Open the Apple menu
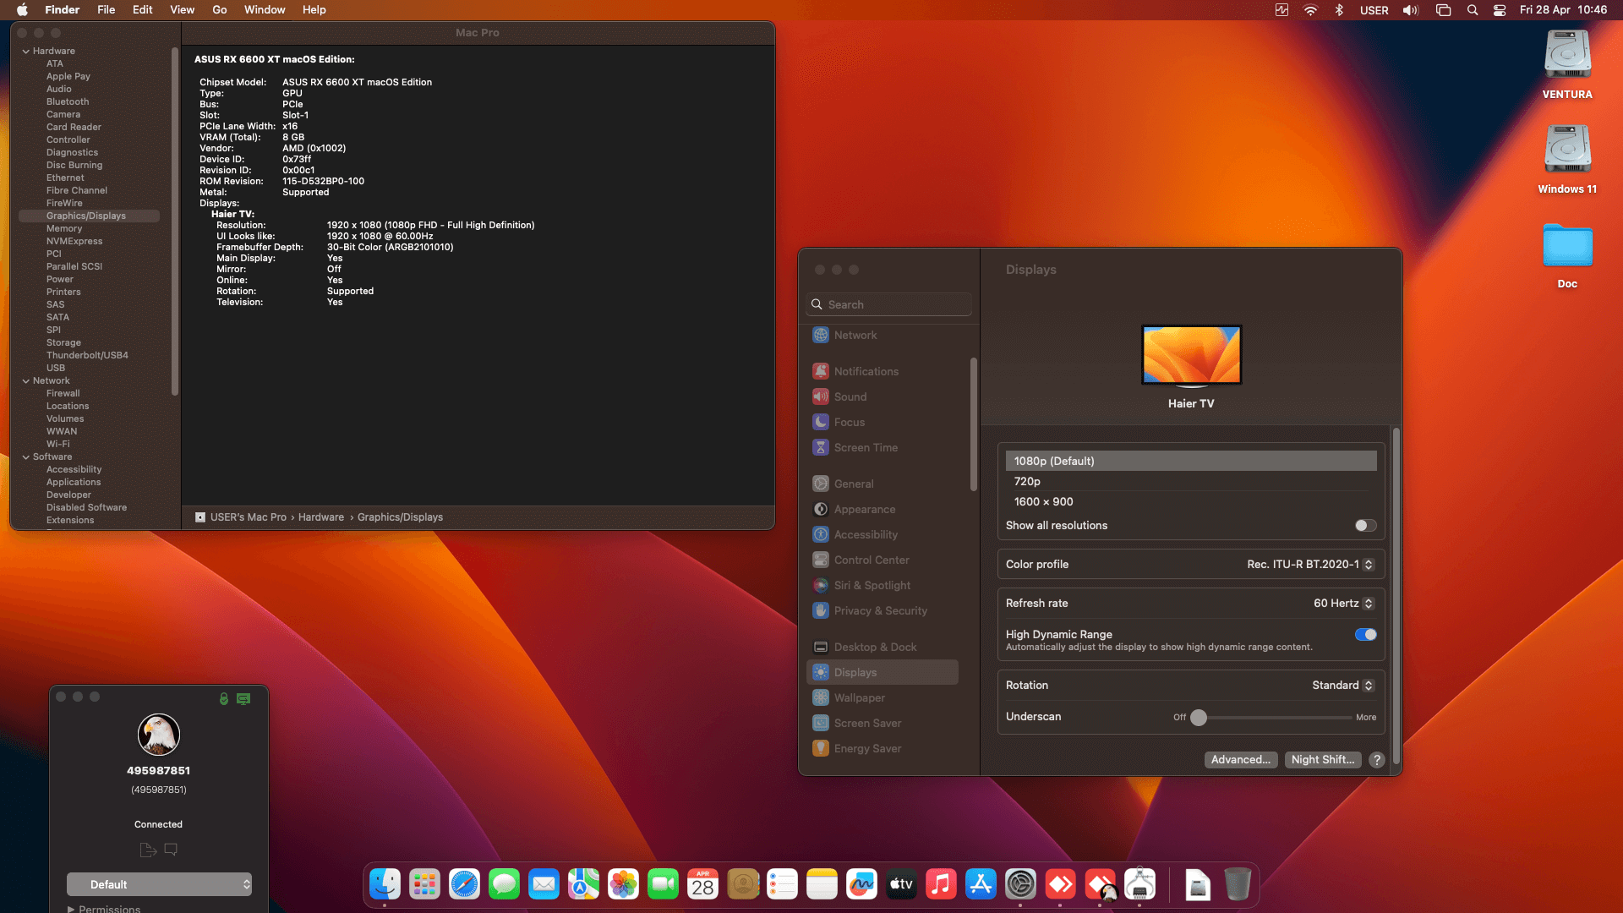Screen dimensions: 1623x913 (x=23, y=10)
